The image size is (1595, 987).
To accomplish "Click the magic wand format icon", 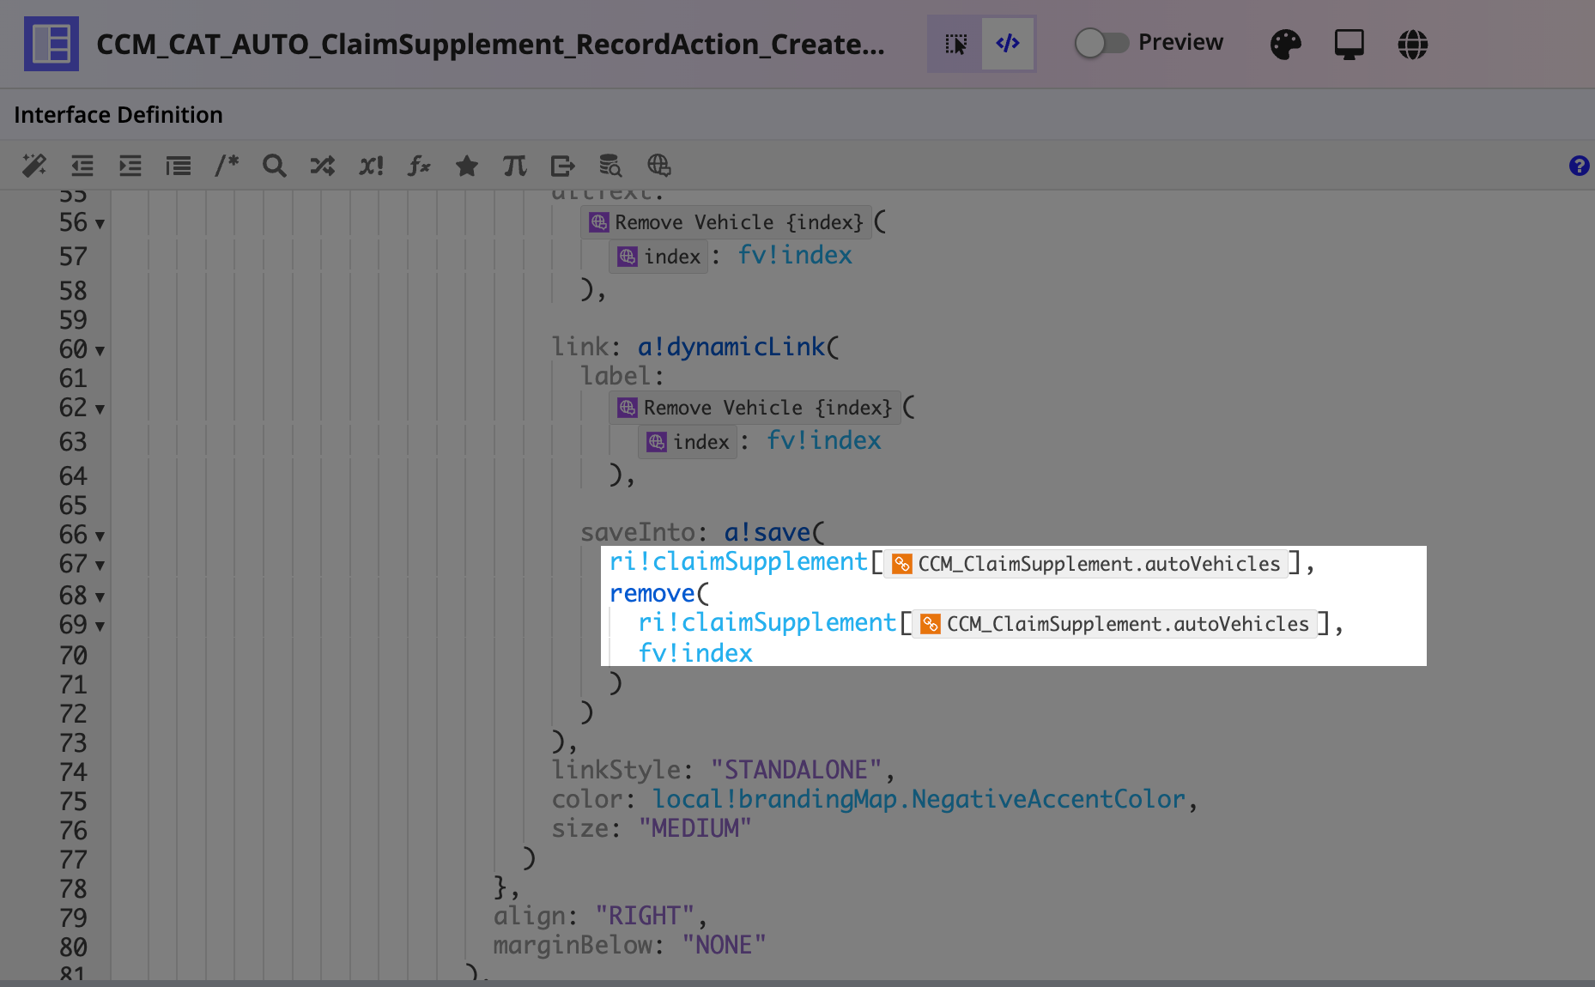I will click(x=34, y=166).
